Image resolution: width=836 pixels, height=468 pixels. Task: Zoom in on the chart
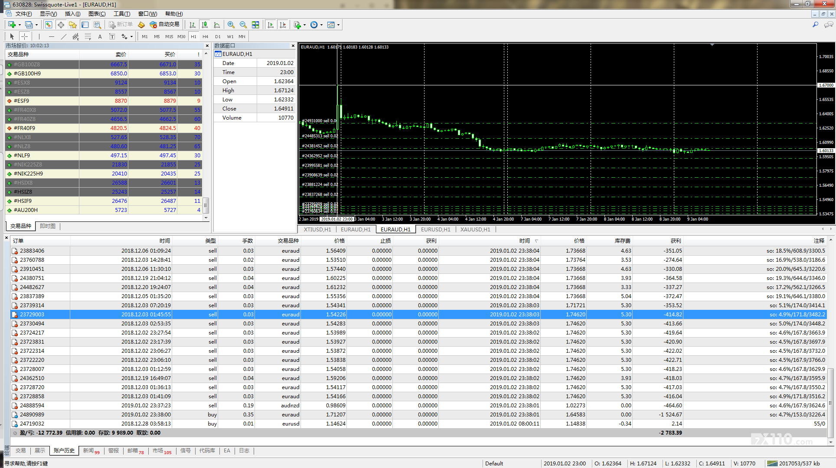point(231,25)
